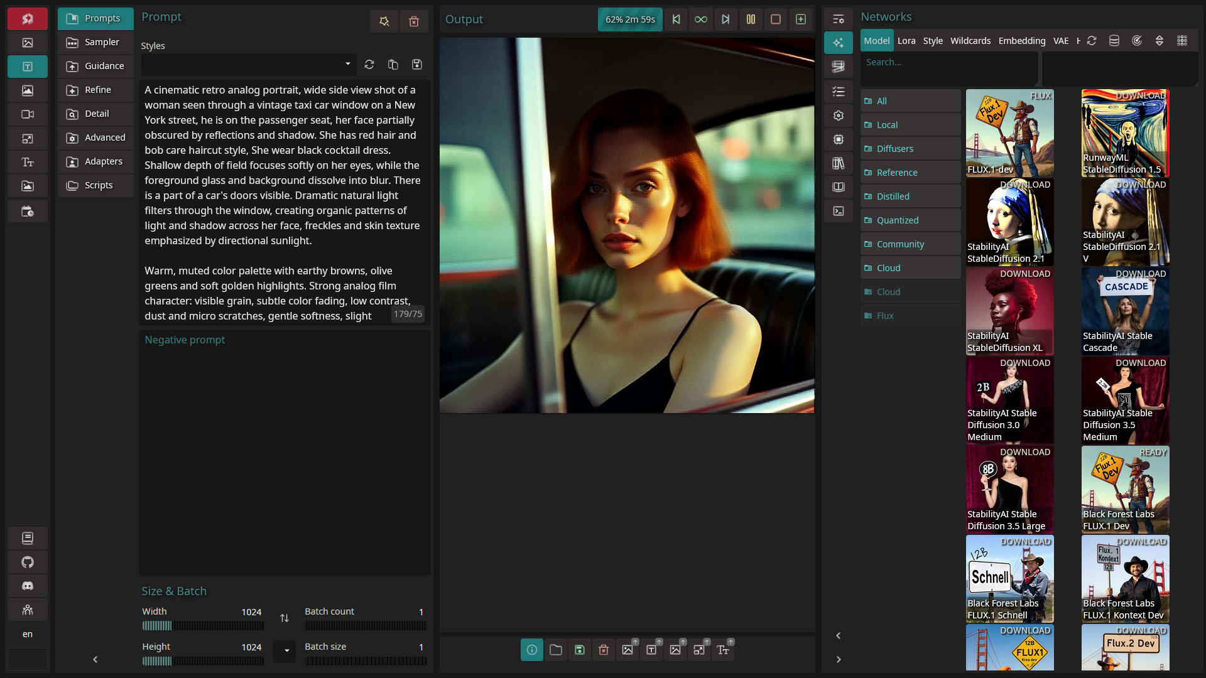The height and width of the screenshot is (678, 1206).
Task: Toggle networks grid view icon
Action: coord(1182,41)
